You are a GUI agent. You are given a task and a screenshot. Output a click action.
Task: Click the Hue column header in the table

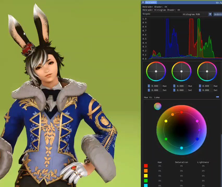tap(159, 162)
